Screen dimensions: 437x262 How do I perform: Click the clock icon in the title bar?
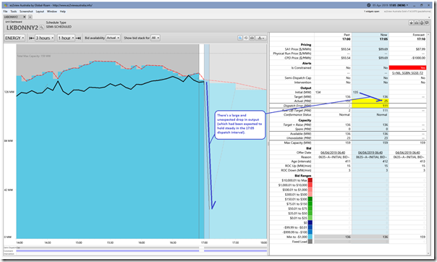click(369, 5)
